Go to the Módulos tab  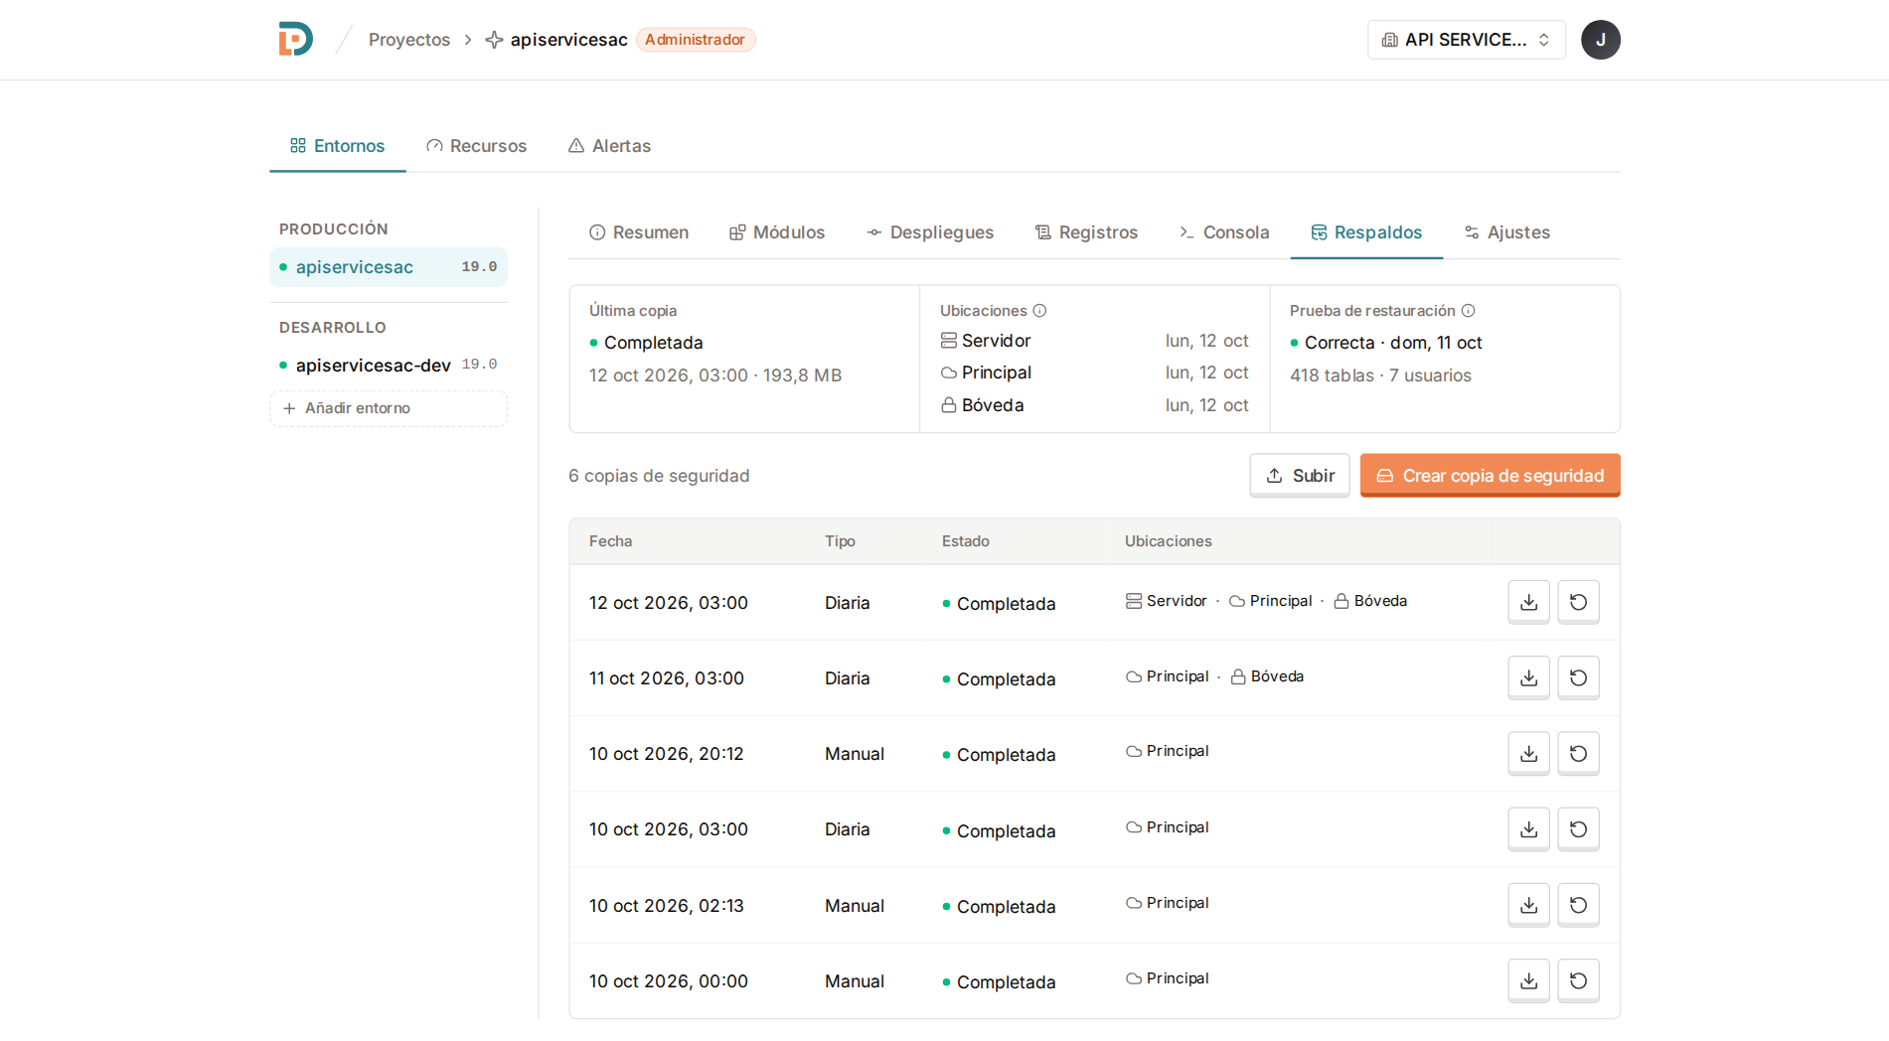coord(776,232)
